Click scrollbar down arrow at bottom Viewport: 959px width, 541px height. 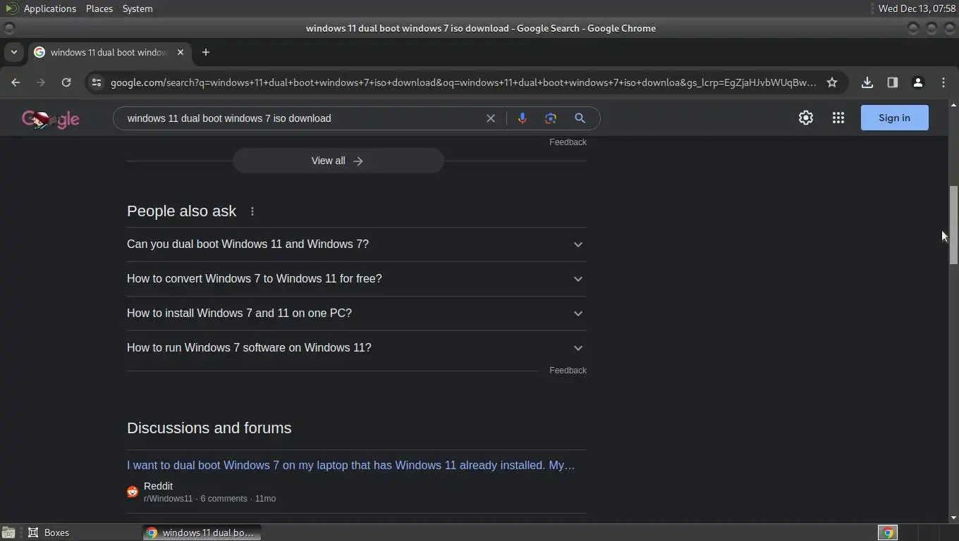click(953, 518)
